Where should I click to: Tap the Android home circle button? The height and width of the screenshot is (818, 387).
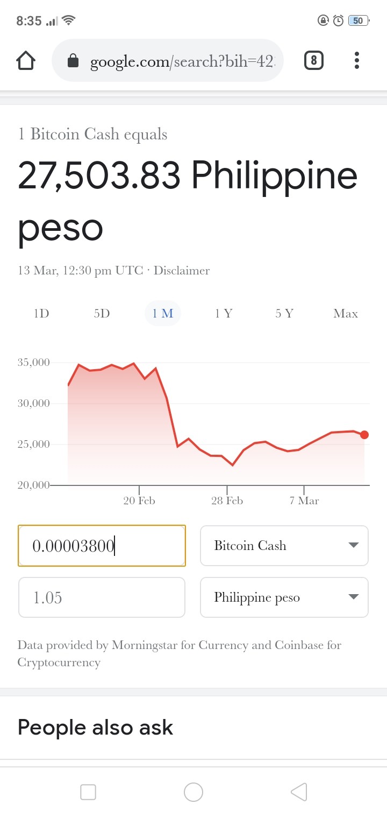click(x=193, y=792)
